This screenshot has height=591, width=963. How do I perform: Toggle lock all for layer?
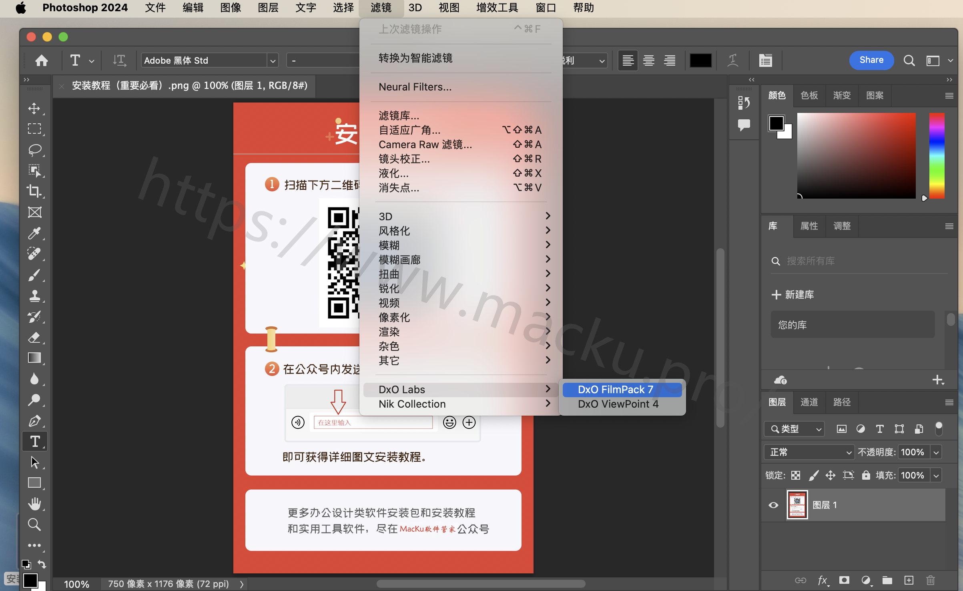(866, 475)
